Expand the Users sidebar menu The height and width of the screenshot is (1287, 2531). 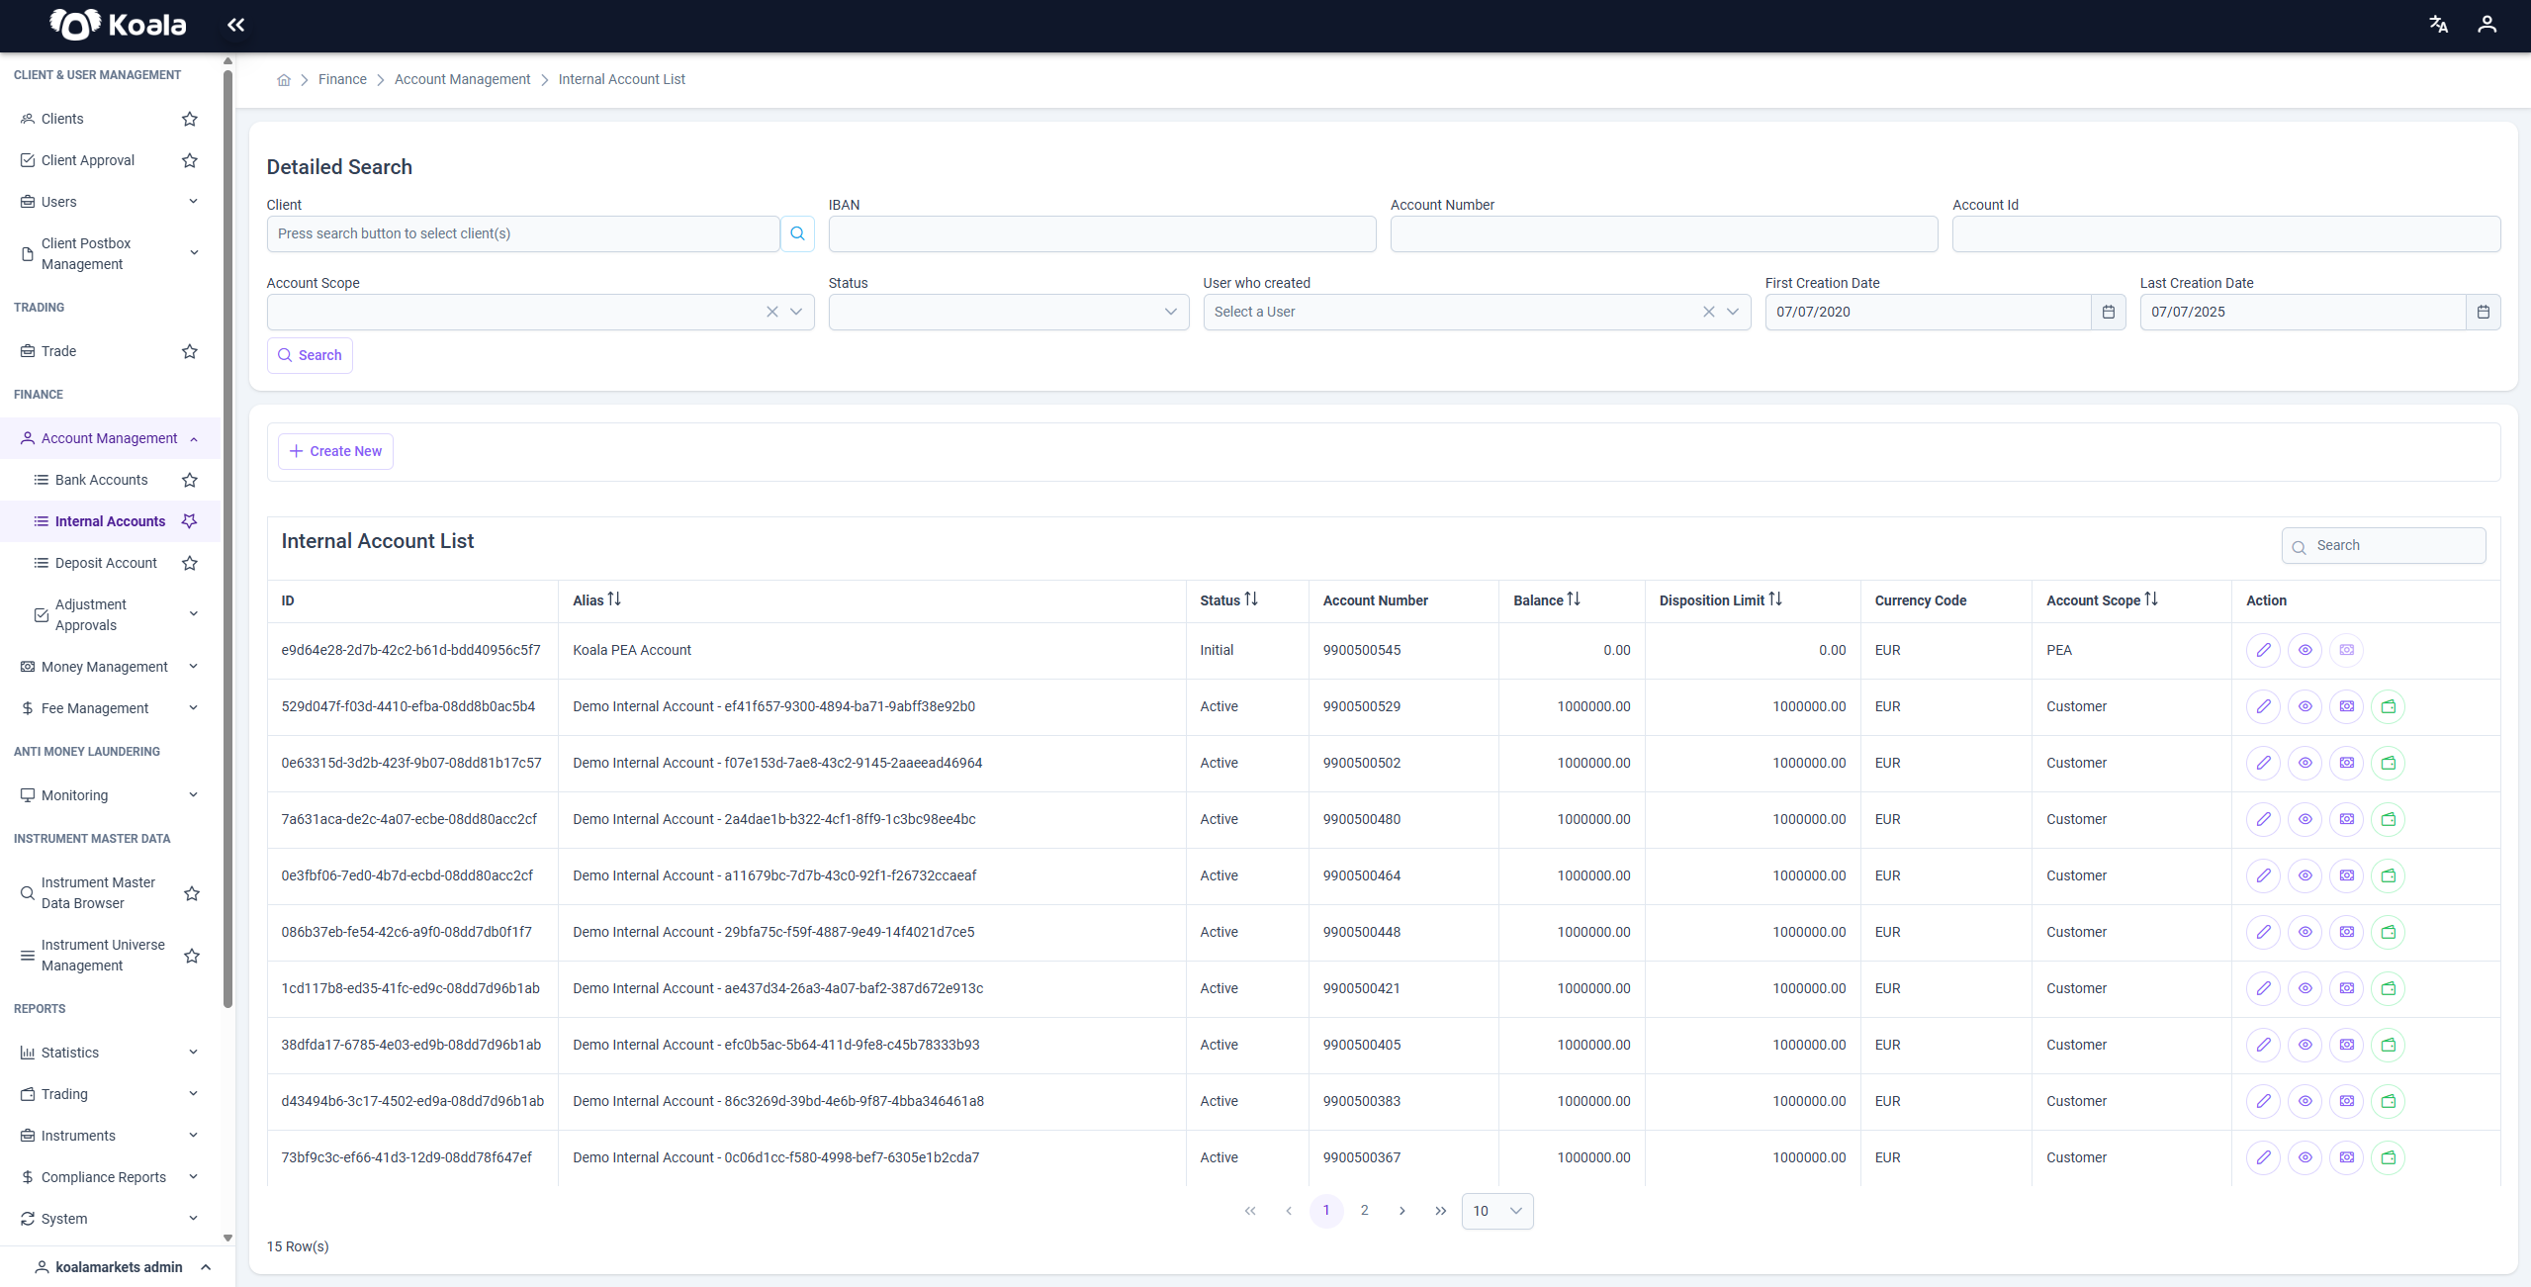click(x=111, y=202)
